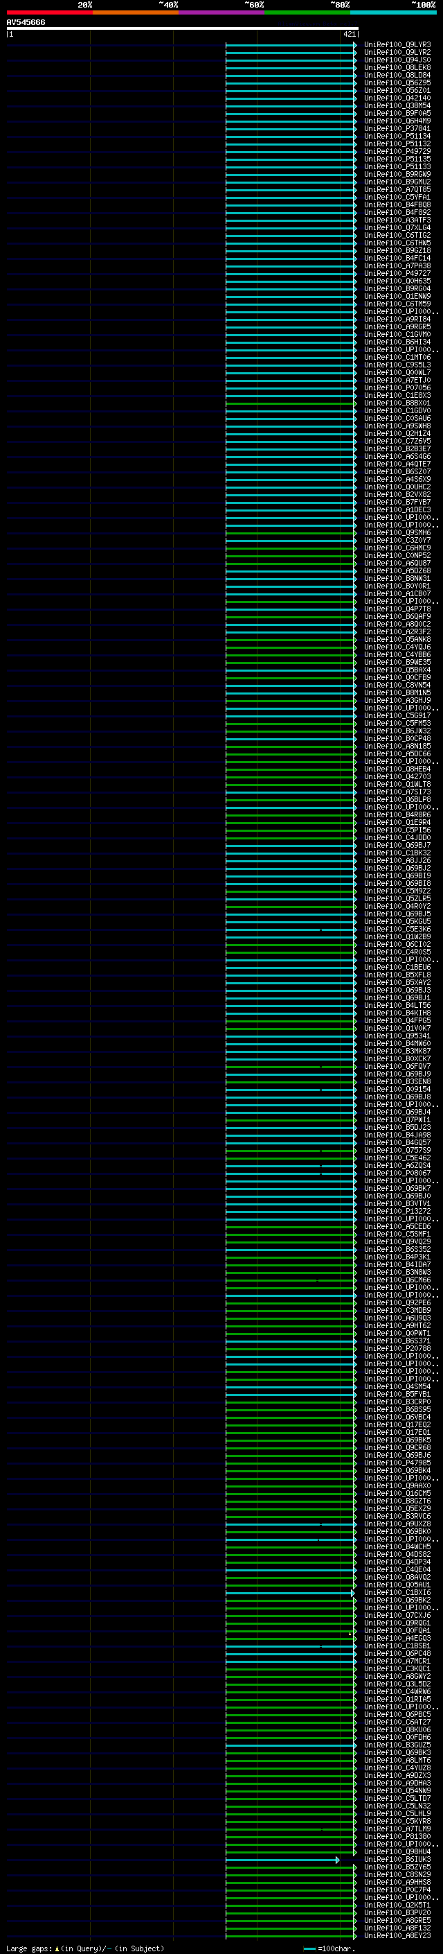Open hit UniRef100_Q1ENW9
The width and height of the screenshot is (443, 1954).
pyautogui.click(x=397, y=296)
